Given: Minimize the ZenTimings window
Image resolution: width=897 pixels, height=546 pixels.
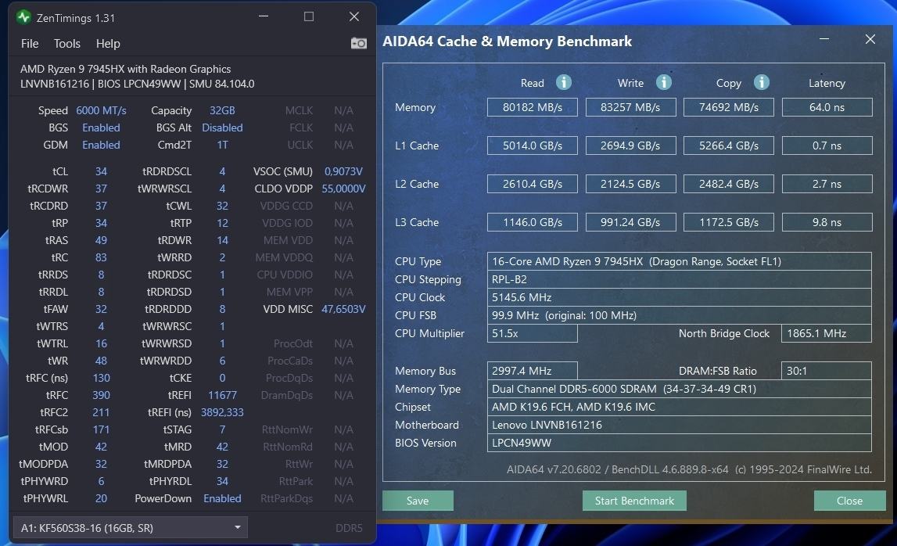Looking at the screenshot, I should pos(264,16).
